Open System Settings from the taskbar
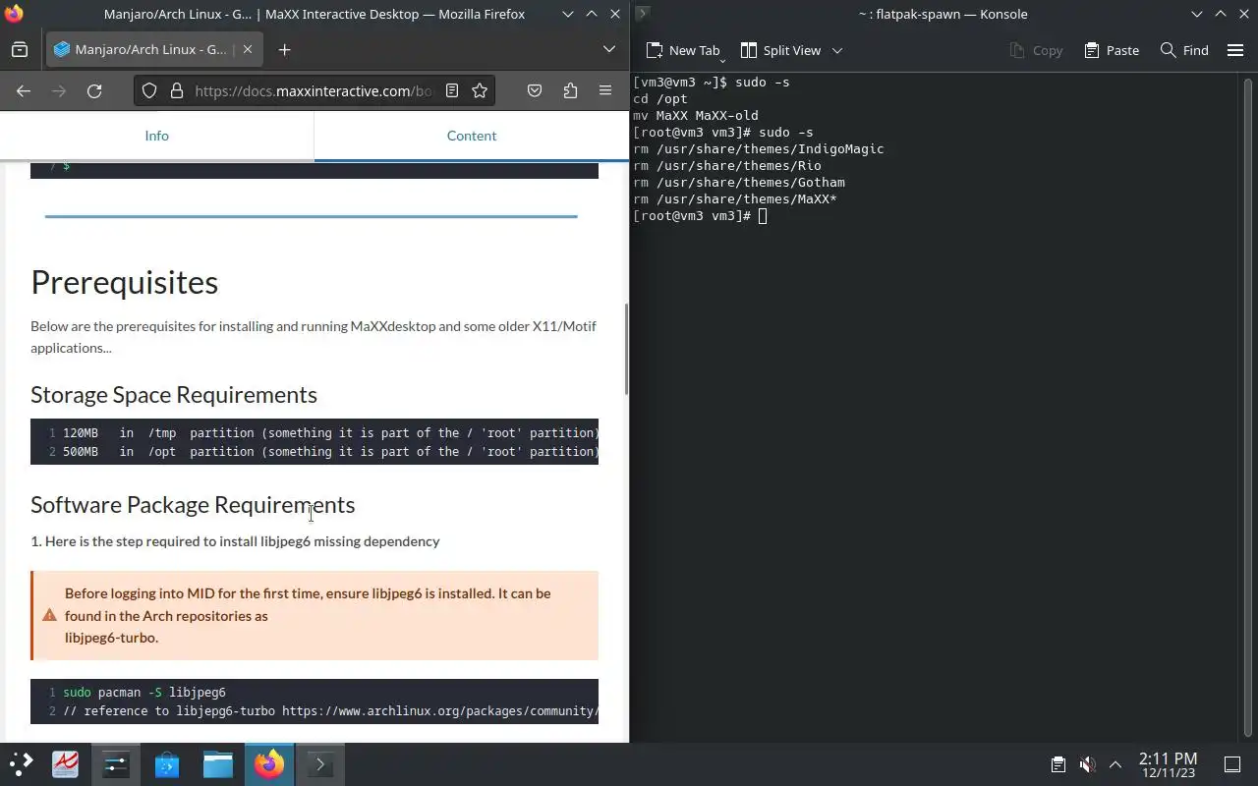The width and height of the screenshot is (1258, 786). pyautogui.click(x=116, y=764)
